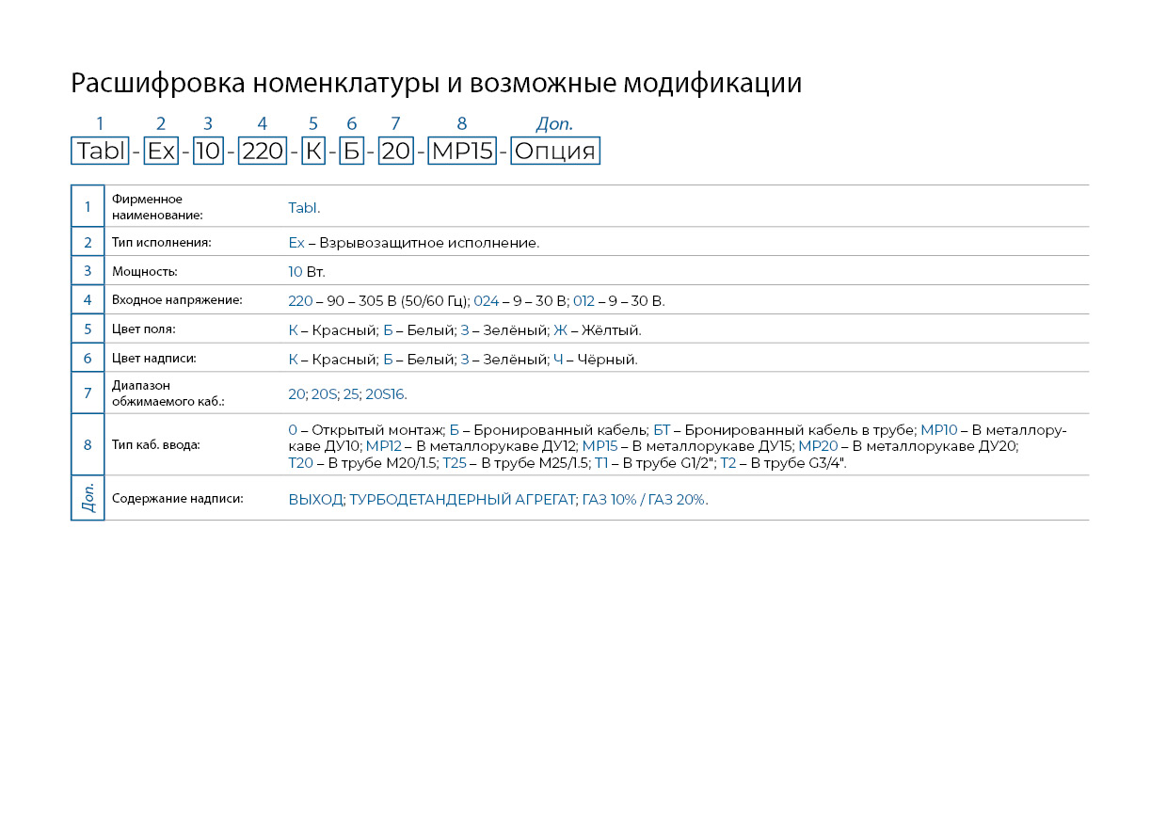Click the blue "ВЫХОД" inscription option
The width and height of the screenshot is (1167, 834).
(315, 500)
